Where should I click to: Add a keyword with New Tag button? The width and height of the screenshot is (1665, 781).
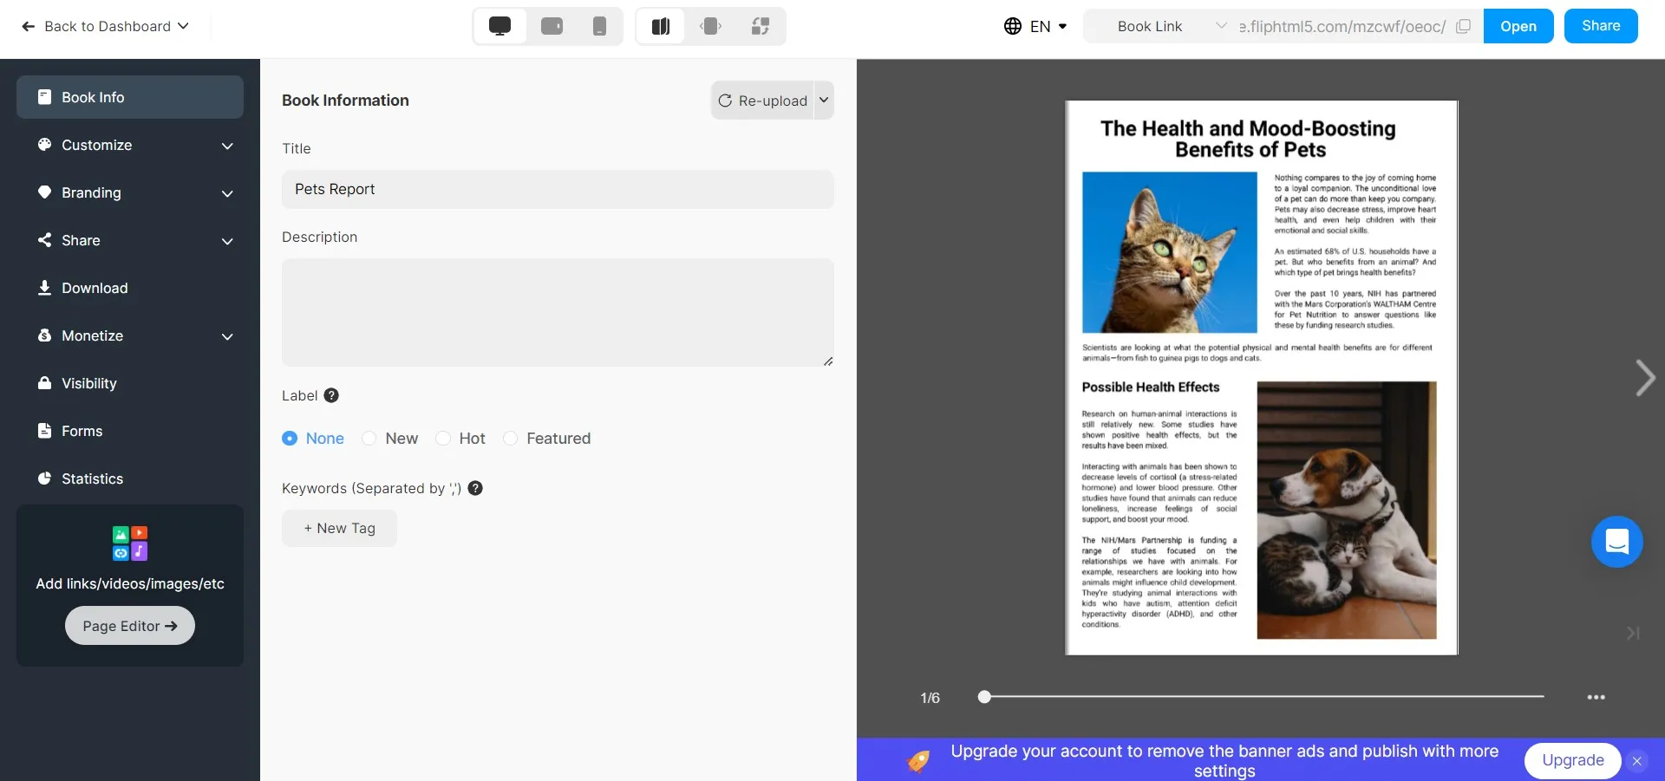[339, 528]
